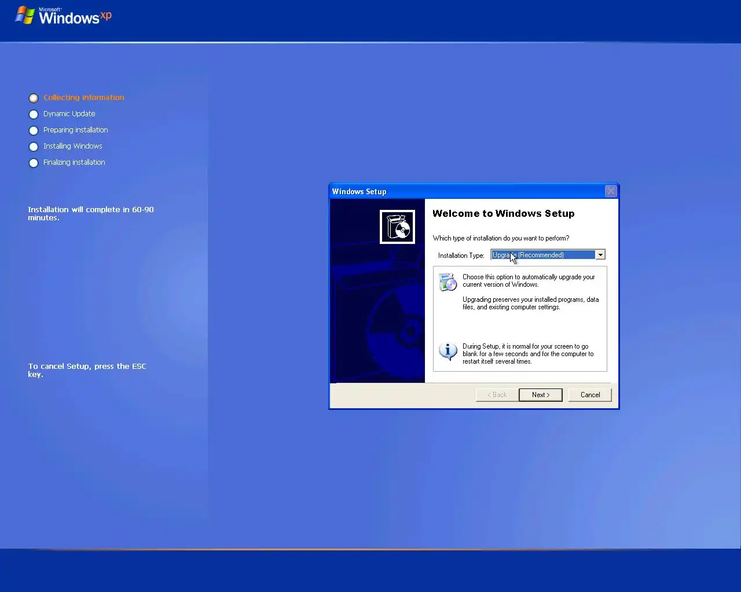Close the Windows Setup dialog

click(x=611, y=191)
